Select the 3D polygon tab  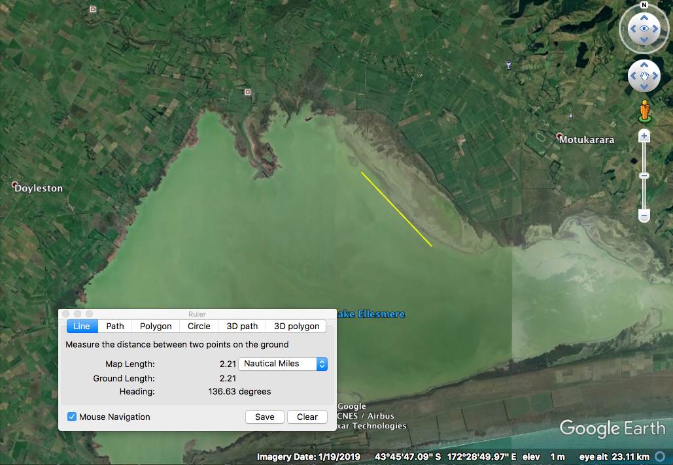click(296, 326)
